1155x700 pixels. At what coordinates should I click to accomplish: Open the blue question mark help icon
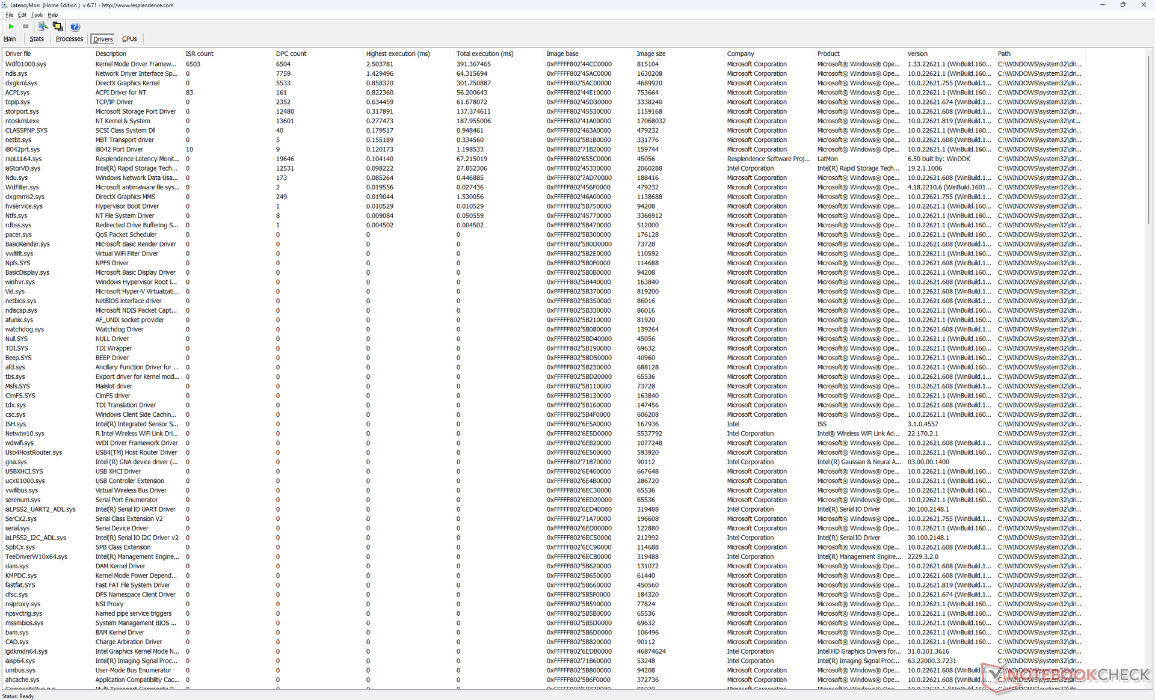(75, 26)
